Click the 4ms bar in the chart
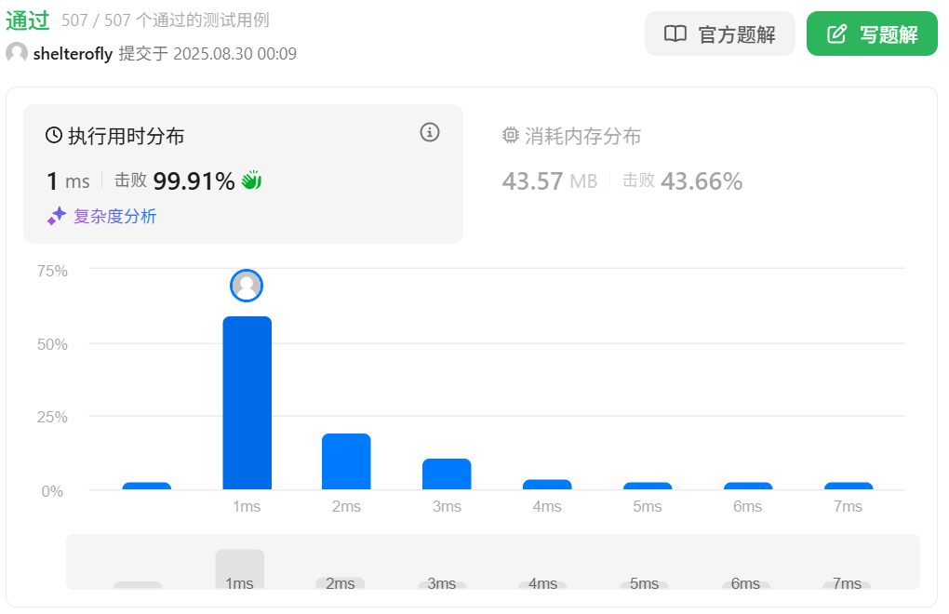Image resolution: width=949 pixels, height=614 pixels. point(547,485)
